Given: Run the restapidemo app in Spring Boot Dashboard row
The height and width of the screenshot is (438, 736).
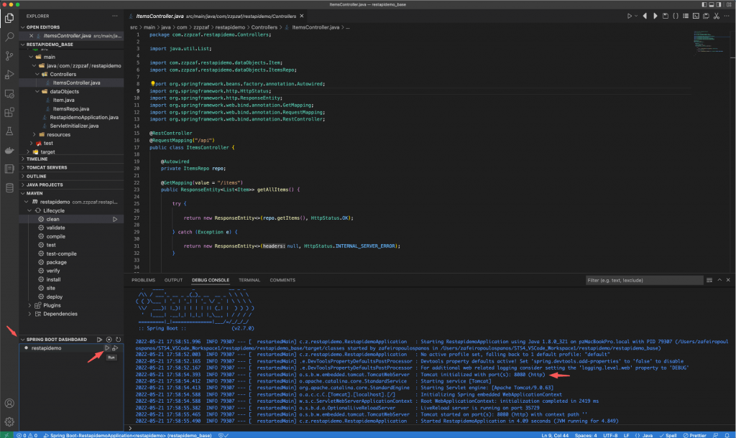Looking at the screenshot, I should 107,348.
